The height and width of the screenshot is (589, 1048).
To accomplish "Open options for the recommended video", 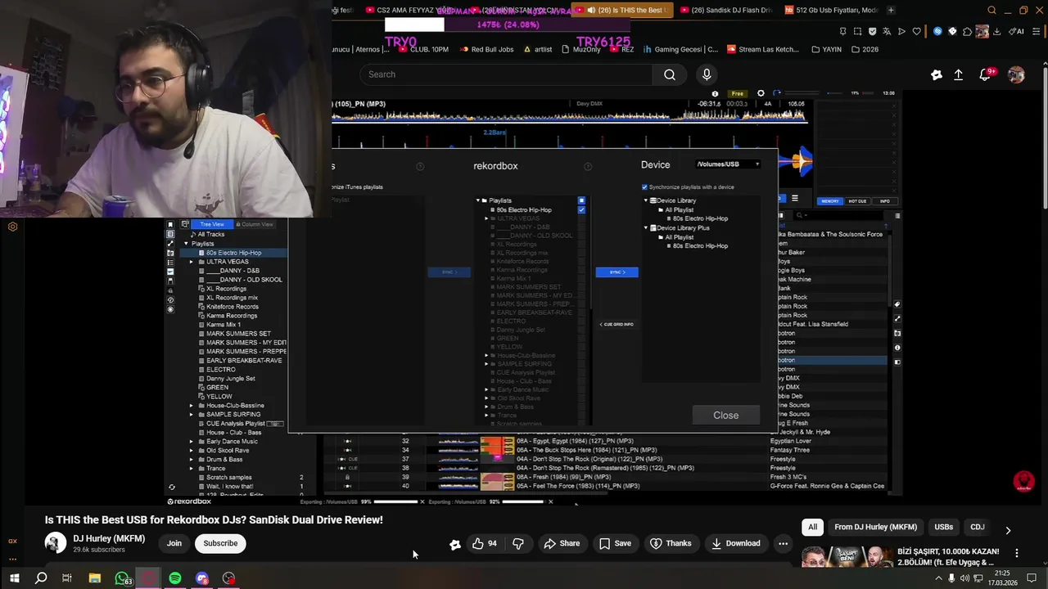I will coord(1016,554).
